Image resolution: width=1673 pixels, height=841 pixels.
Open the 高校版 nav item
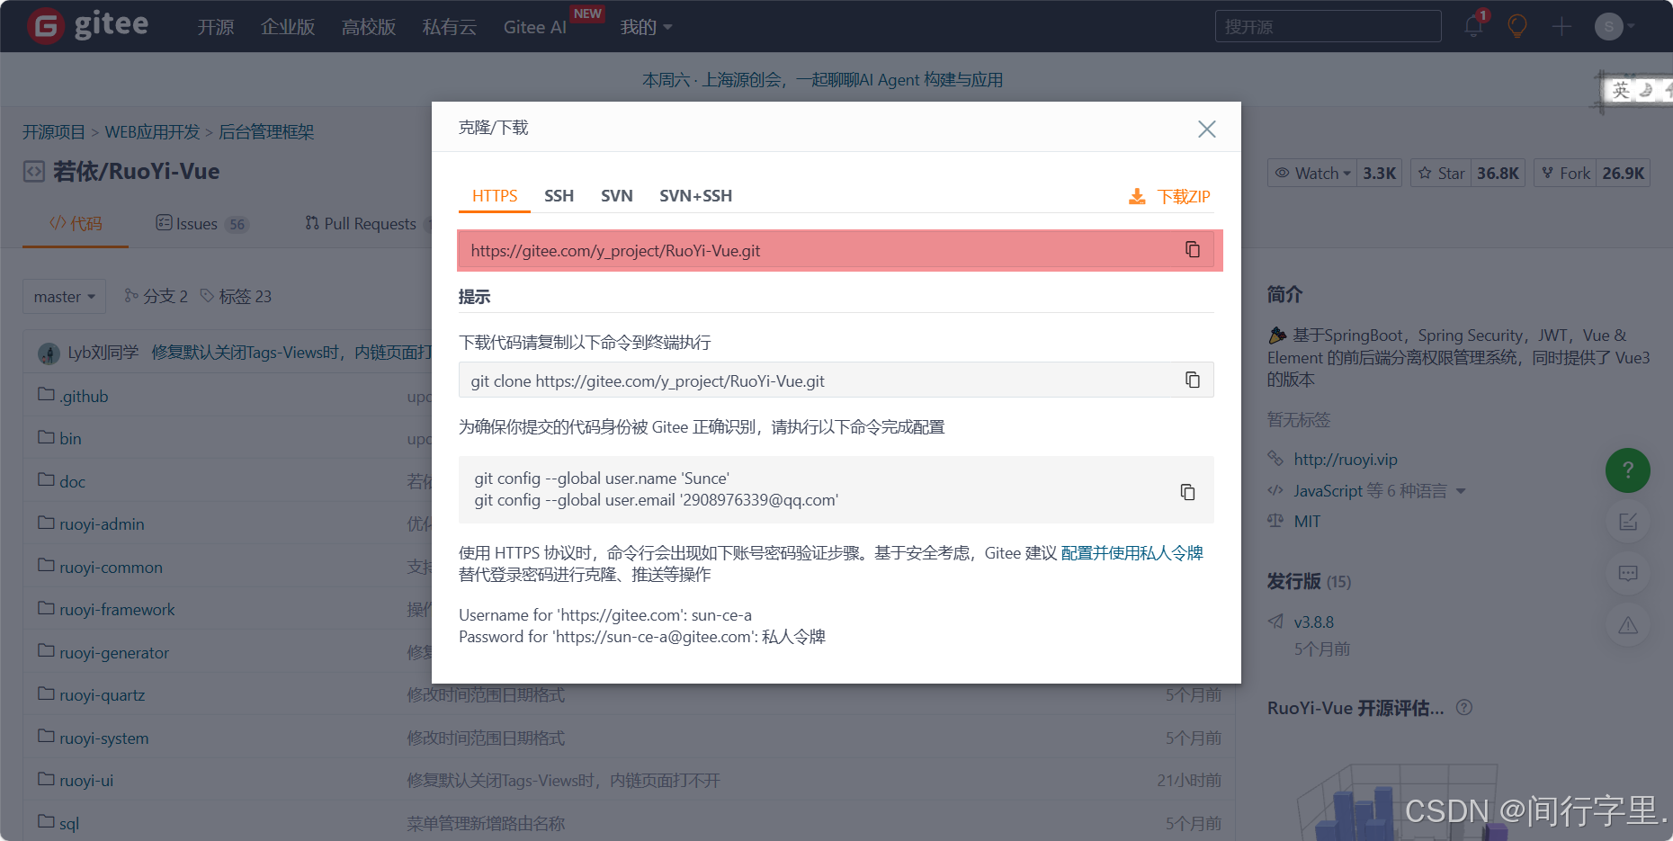(x=369, y=27)
